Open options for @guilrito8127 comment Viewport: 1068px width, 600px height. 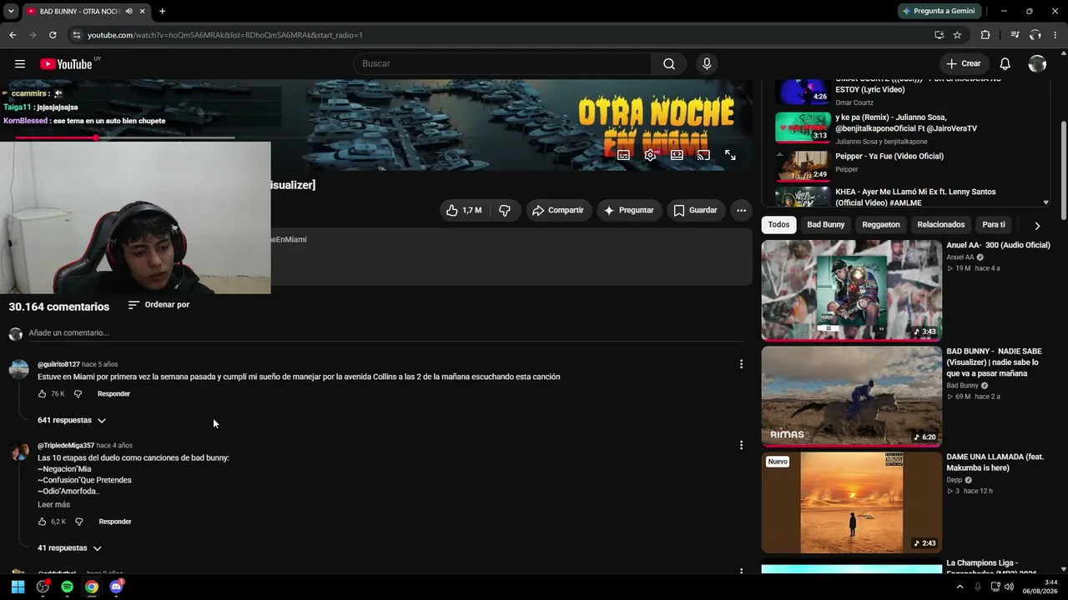741,364
